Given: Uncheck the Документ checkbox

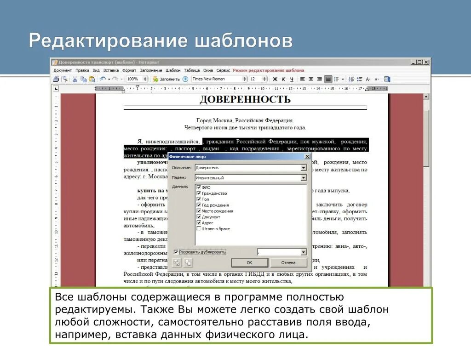Looking at the screenshot, I should tap(199, 216).
